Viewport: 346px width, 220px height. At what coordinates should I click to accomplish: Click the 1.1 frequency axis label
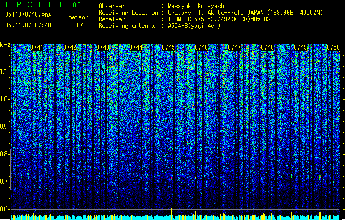coord(5,71)
